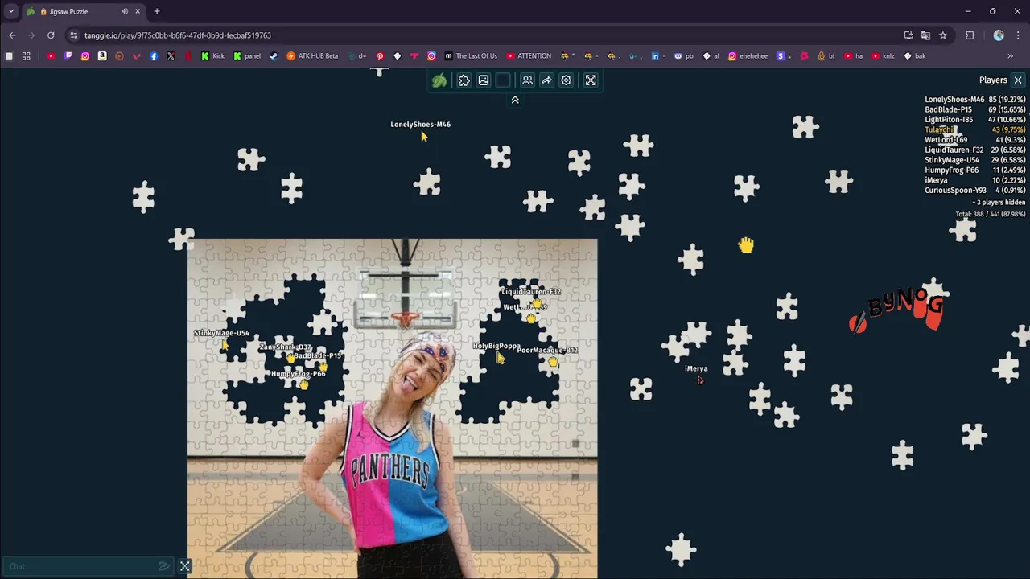Open the Amazon bookmark
This screenshot has width=1030, height=579.
tap(102, 56)
